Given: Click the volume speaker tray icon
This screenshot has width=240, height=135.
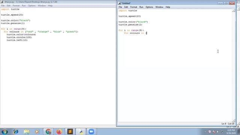Looking at the screenshot, I should click(x=218, y=132).
